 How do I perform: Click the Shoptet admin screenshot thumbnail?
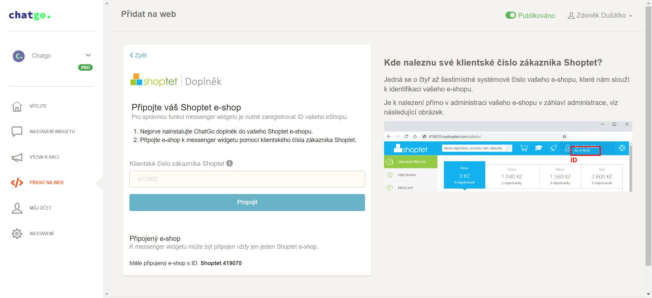508,156
